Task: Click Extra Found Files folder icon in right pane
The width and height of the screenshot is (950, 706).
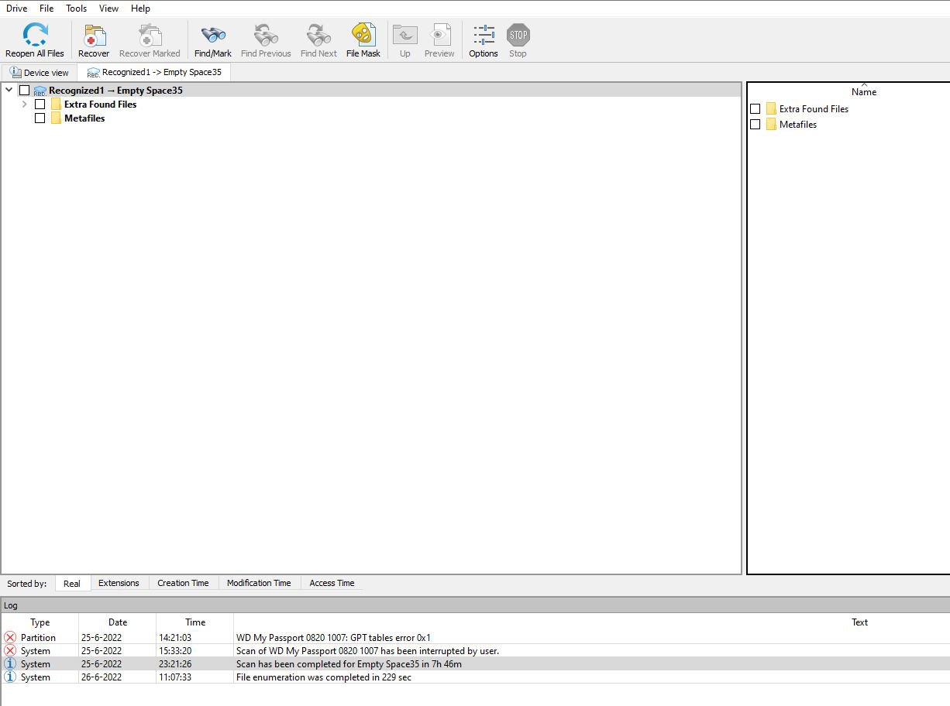Action: click(771, 109)
